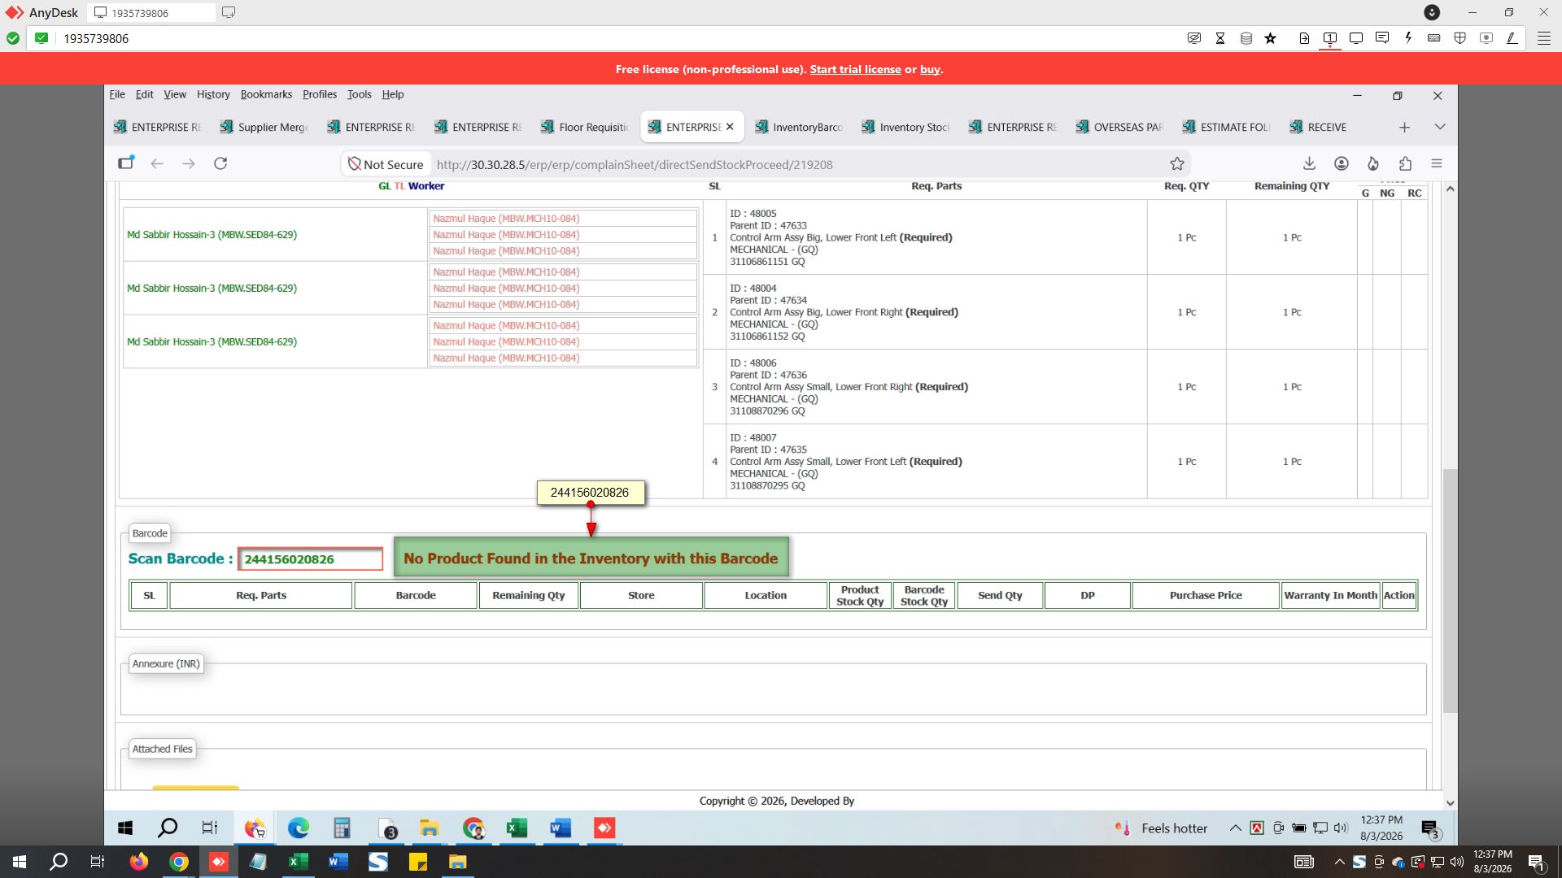Switch to the Floor Requisition tab
Image resolution: width=1562 pixels, height=878 pixels.
[x=585, y=127]
